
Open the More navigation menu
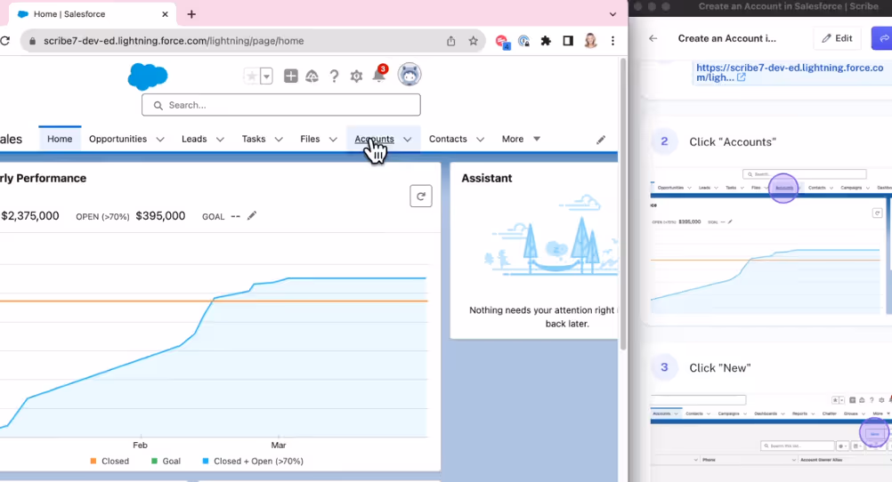pyautogui.click(x=521, y=139)
